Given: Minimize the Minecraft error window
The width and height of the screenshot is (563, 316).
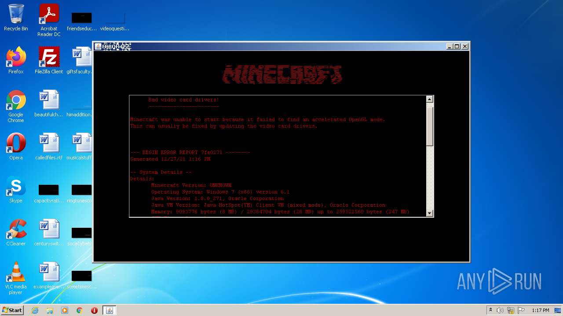Looking at the screenshot, I should click(450, 47).
